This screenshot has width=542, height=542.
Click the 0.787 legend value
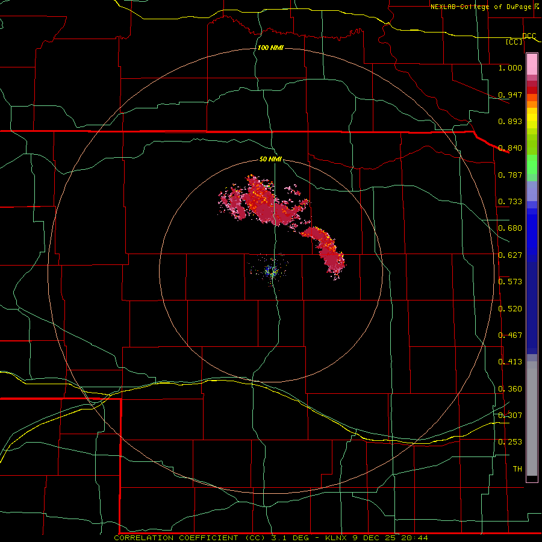coord(510,175)
